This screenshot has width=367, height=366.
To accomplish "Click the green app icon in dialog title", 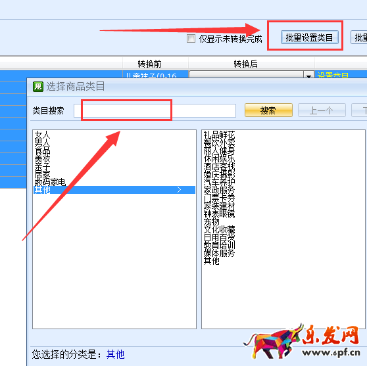I will [38, 87].
